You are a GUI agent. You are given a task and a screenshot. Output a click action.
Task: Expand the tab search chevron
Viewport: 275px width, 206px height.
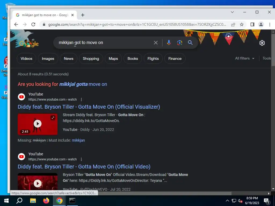tap(232, 12)
